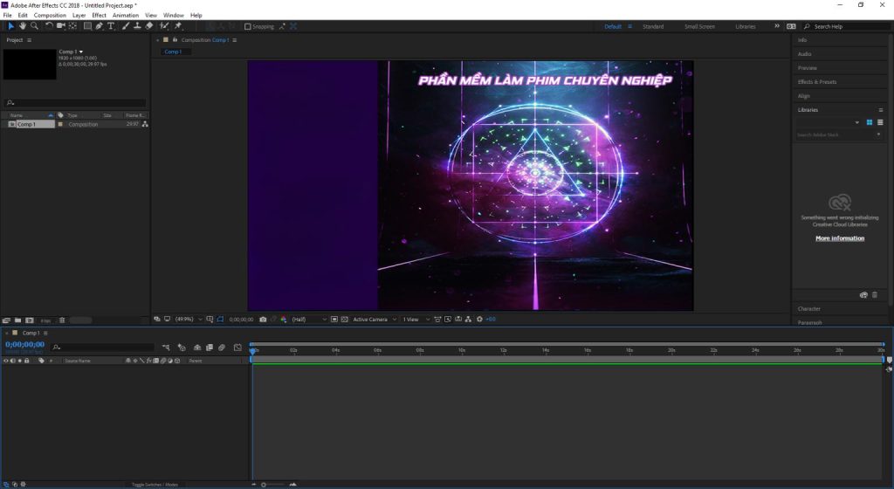
Task: Select the Eraser tool
Action: (x=149, y=26)
